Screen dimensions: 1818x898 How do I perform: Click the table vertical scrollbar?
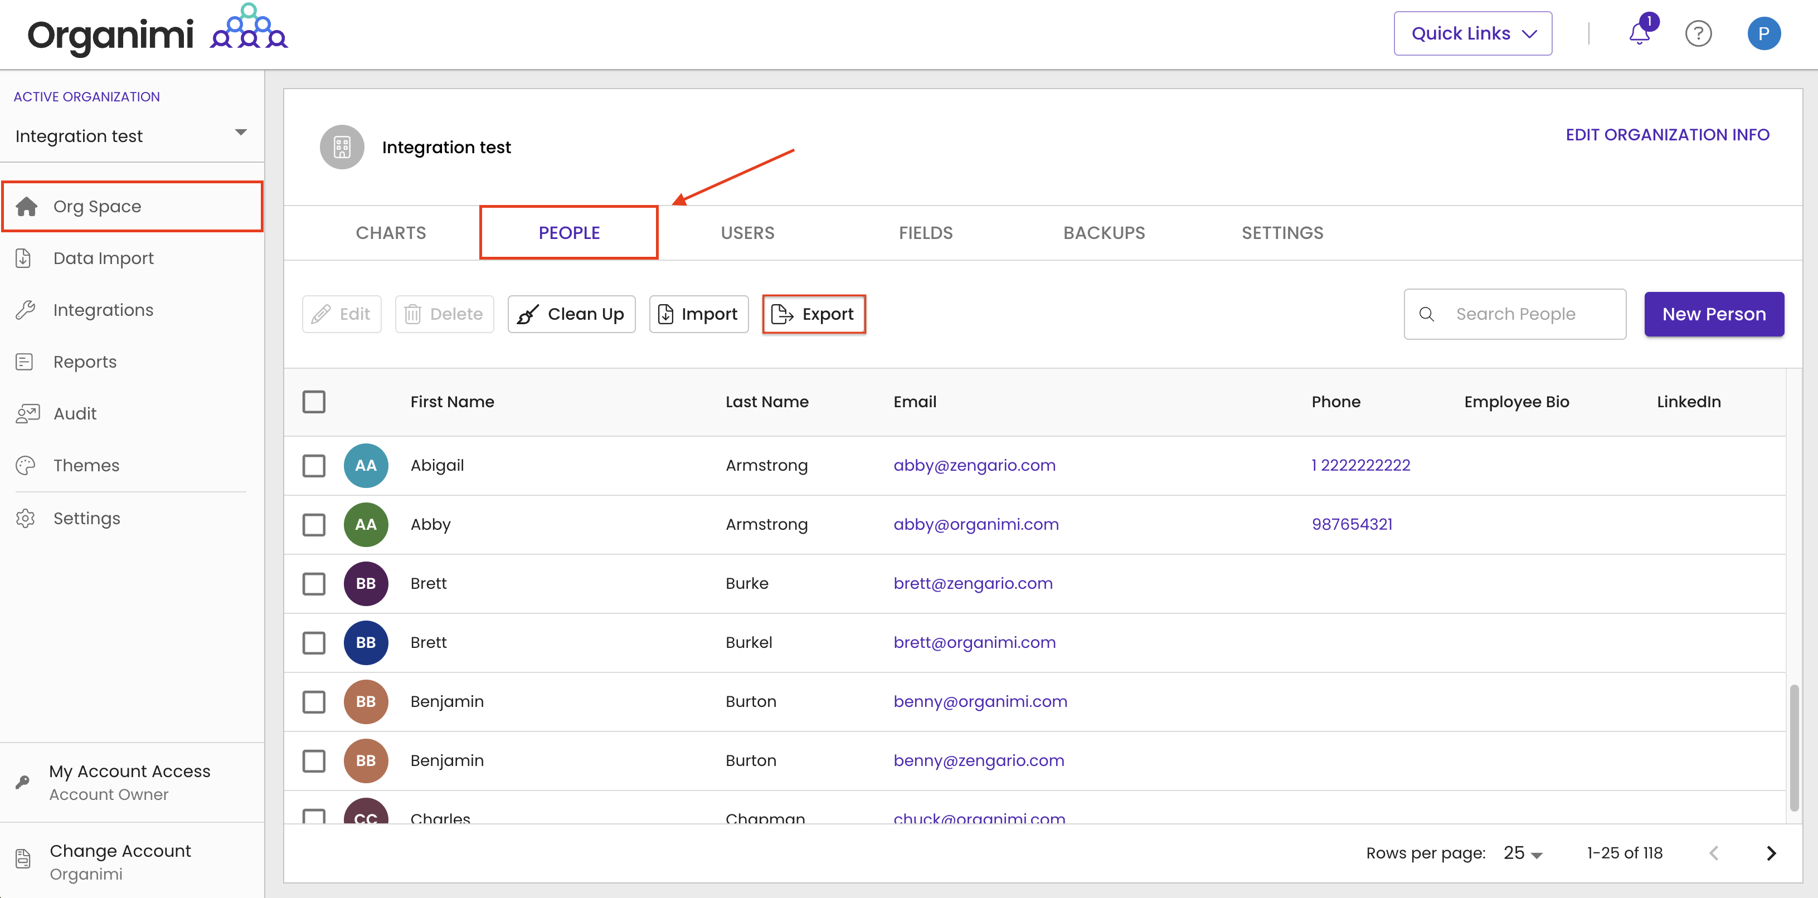(1794, 748)
